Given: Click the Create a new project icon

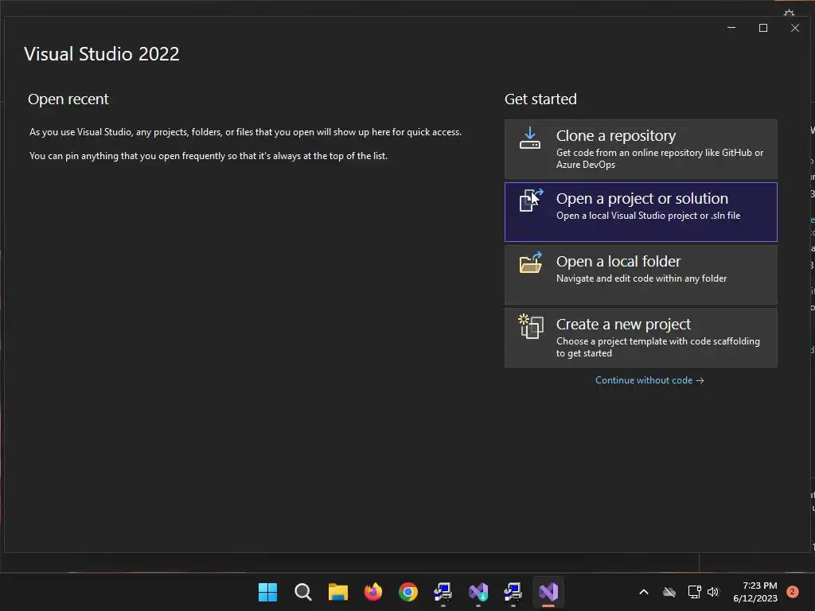Looking at the screenshot, I should coord(531,326).
